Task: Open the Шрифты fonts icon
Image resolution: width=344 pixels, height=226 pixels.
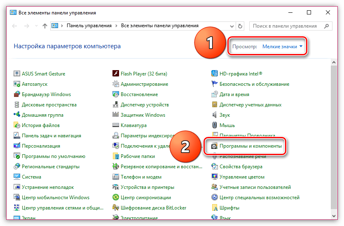Action: pos(215,208)
